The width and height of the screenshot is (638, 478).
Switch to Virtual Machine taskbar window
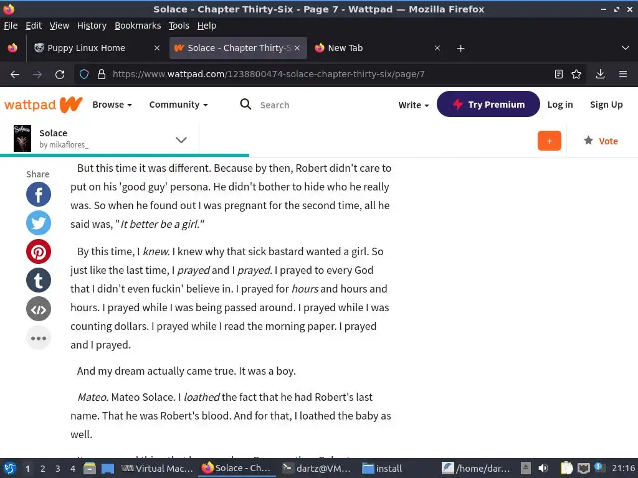pyautogui.click(x=157, y=469)
